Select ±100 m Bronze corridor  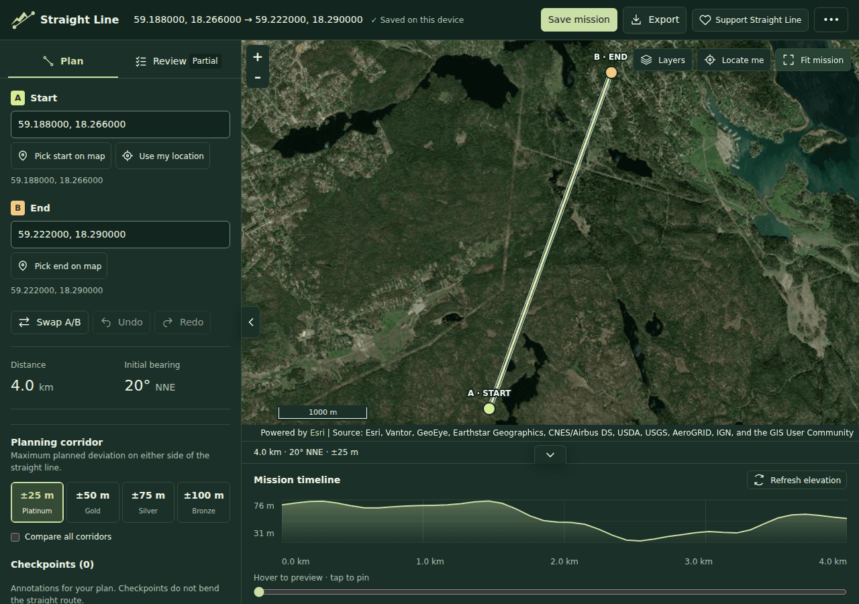point(204,502)
